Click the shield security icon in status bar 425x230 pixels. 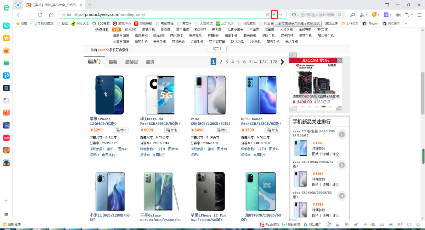click(x=329, y=224)
